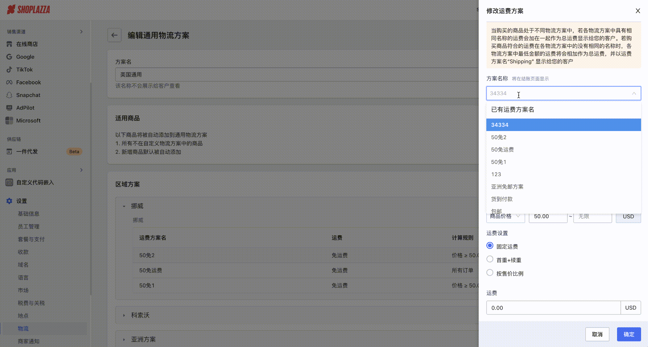Image resolution: width=648 pixels, height=347 pixels.
Task: Choose 34334 from the dropdown list
Action: point(563,125)
